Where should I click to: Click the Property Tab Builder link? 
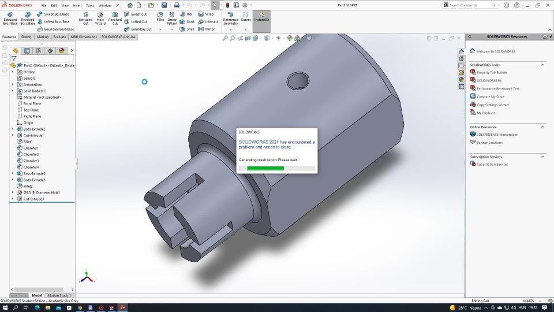pyautogui.click(x=492, y=72)
